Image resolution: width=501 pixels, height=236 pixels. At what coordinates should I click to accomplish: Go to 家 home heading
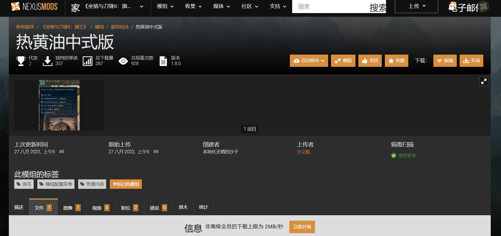pyautogui.click(x=75, y=8)
